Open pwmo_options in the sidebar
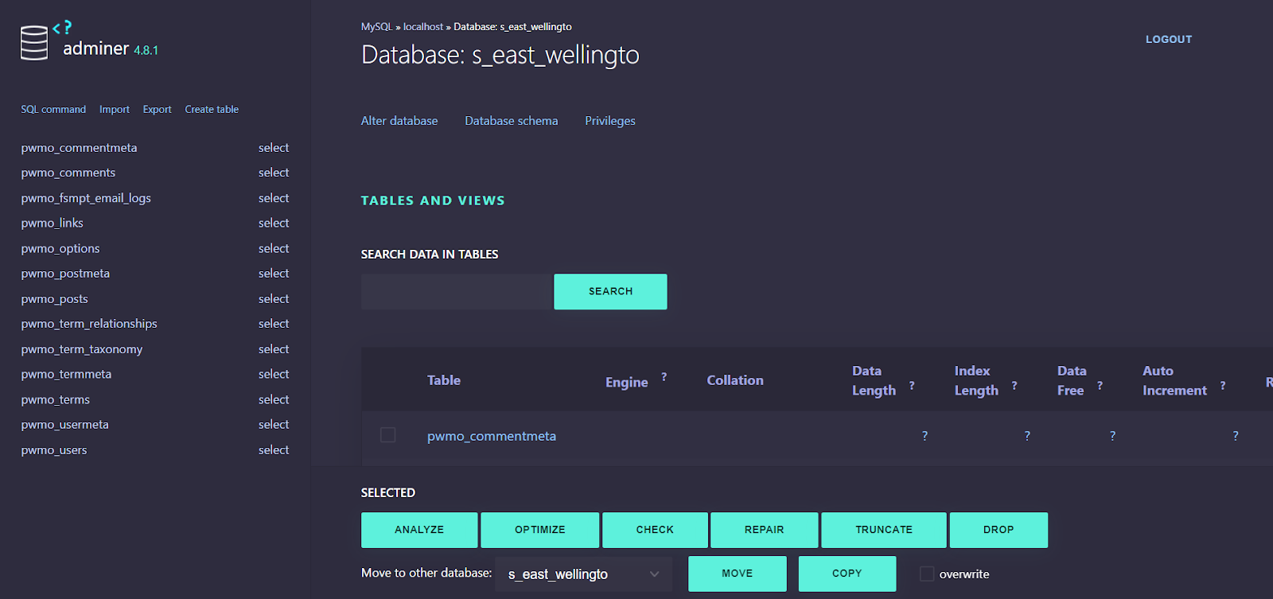The height and width of the screenshot is (599, 1273). pos(60,249)
